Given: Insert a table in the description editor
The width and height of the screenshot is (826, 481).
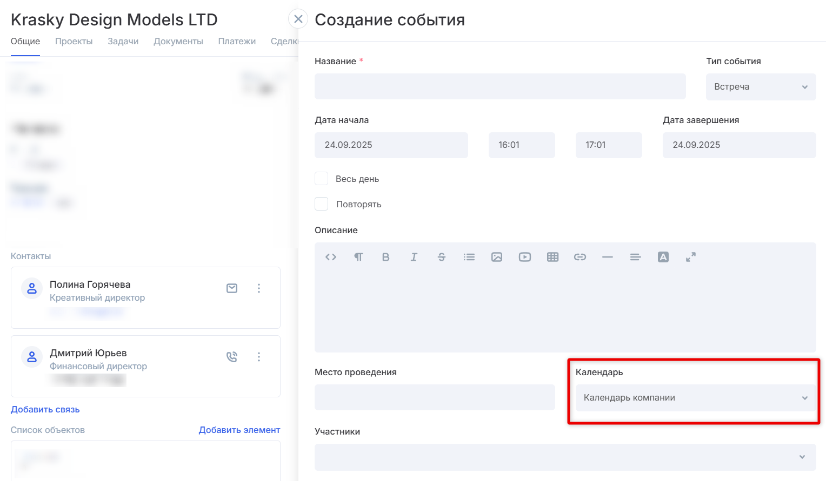Looking at the screenshot, I should pyautogui.click(x=552, y=257).
